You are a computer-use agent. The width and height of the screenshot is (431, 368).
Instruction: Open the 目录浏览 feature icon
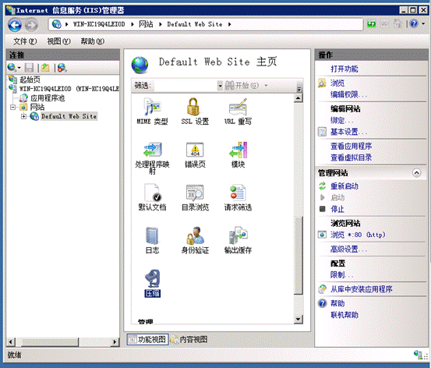click(195, 197)
